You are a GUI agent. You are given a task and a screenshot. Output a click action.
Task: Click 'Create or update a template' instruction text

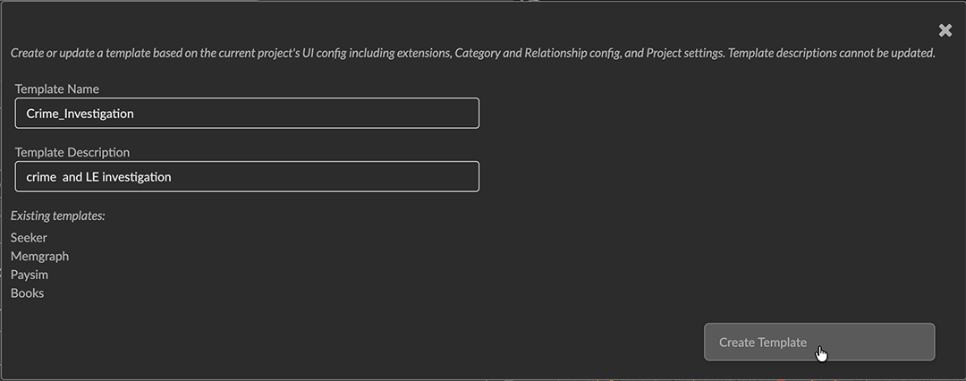click(80, 54)
